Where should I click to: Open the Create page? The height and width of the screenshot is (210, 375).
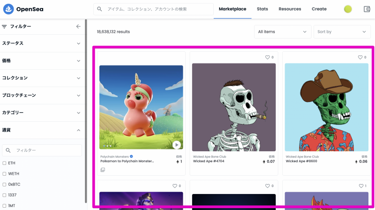point(319,9)
